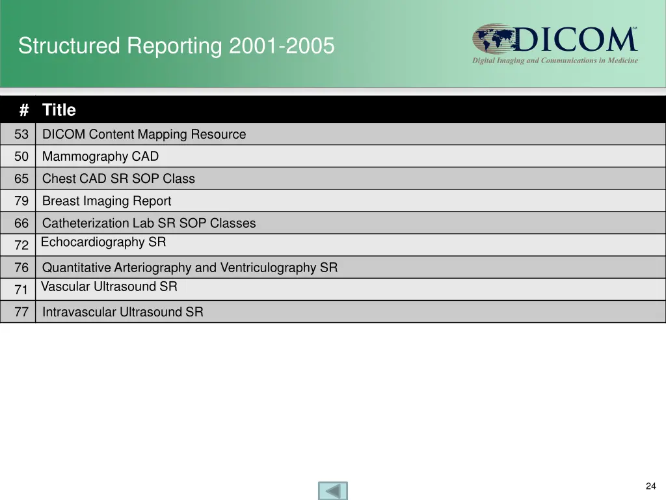
Task: Select the Breast Imaging Report row
Action: coord(107,201)
